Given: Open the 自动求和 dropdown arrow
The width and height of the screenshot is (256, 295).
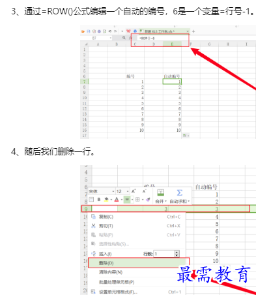Looking at the screenshot, I should pos(189,202).
